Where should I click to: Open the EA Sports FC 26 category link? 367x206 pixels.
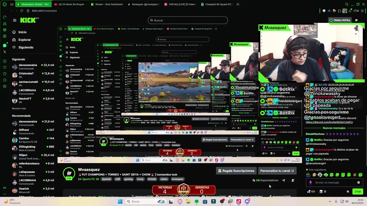pyautogui.click(x=89, y=179)
